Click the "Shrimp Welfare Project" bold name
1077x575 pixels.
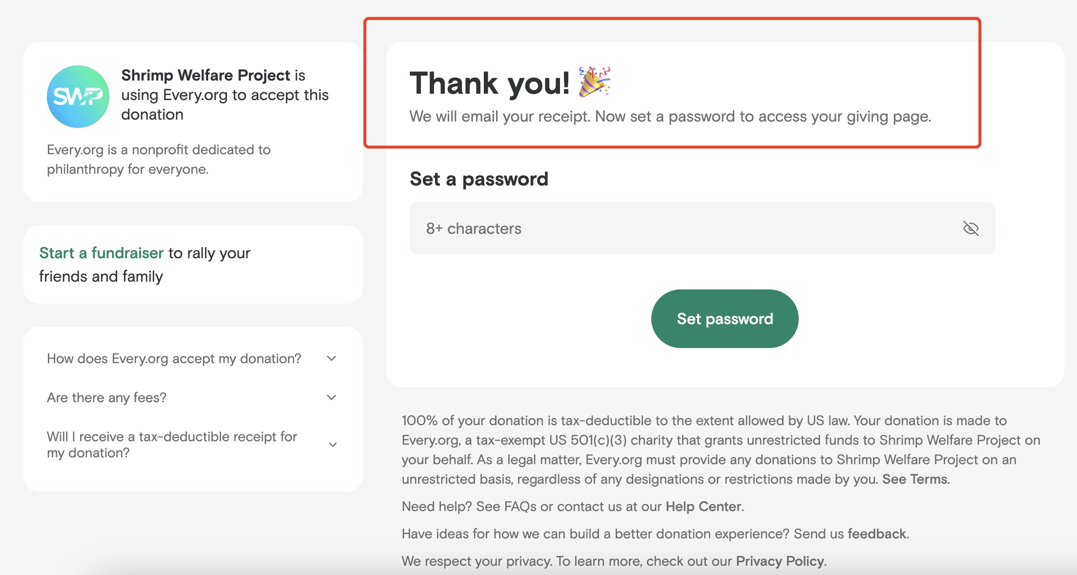206,75
